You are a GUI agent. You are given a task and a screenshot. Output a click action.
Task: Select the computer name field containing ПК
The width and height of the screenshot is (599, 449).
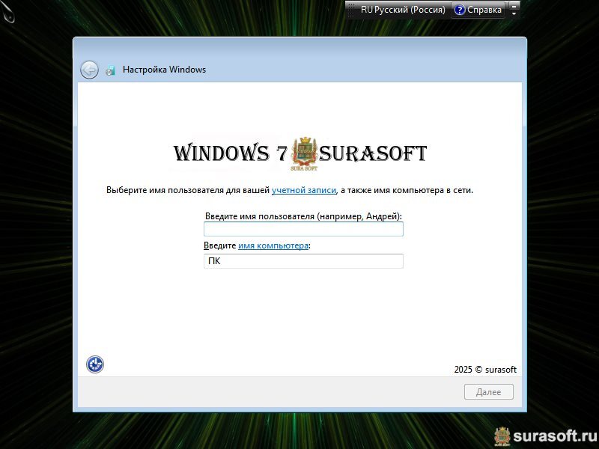303,261
